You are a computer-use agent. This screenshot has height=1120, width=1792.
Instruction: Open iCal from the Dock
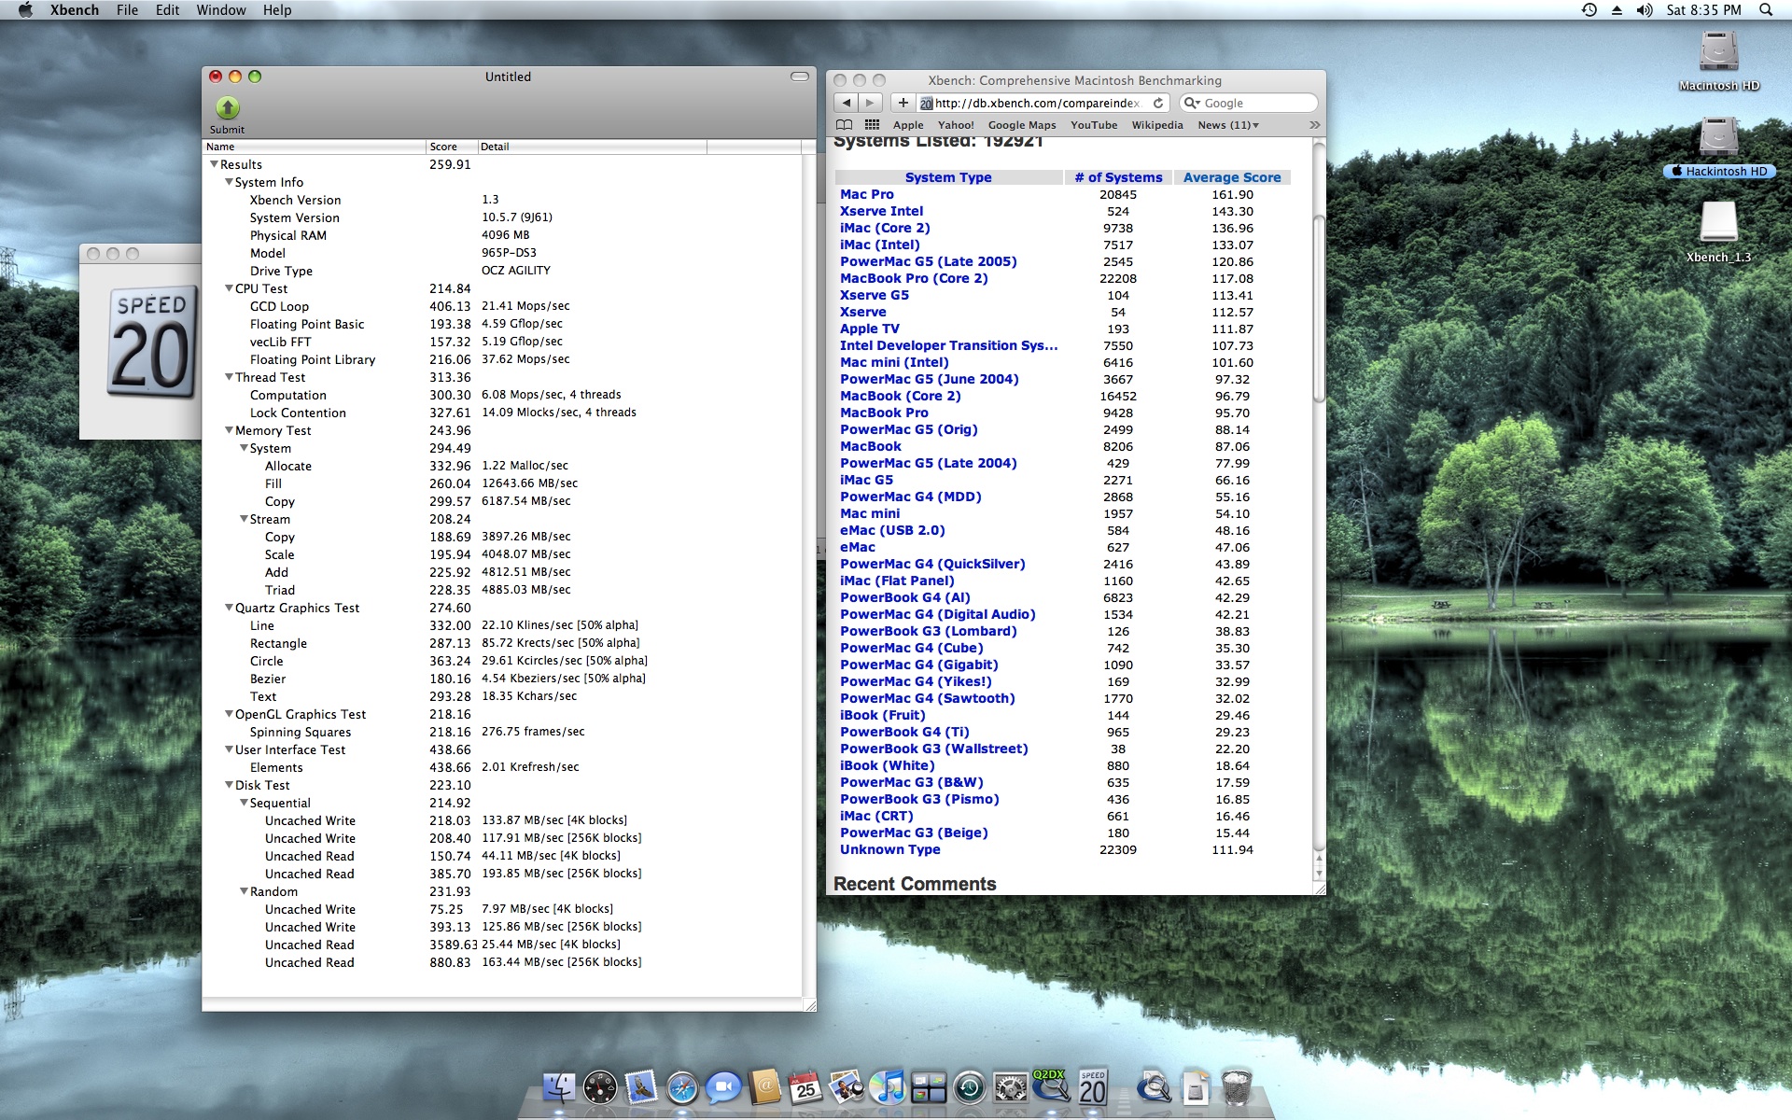(x=805, y=1087)
